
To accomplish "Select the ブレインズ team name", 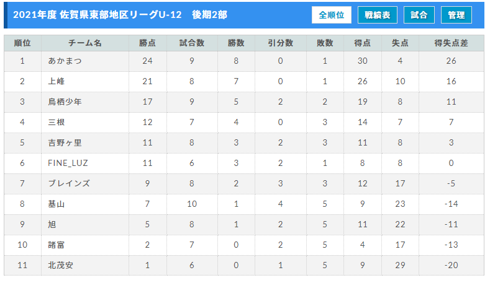I will coord(69,183).
